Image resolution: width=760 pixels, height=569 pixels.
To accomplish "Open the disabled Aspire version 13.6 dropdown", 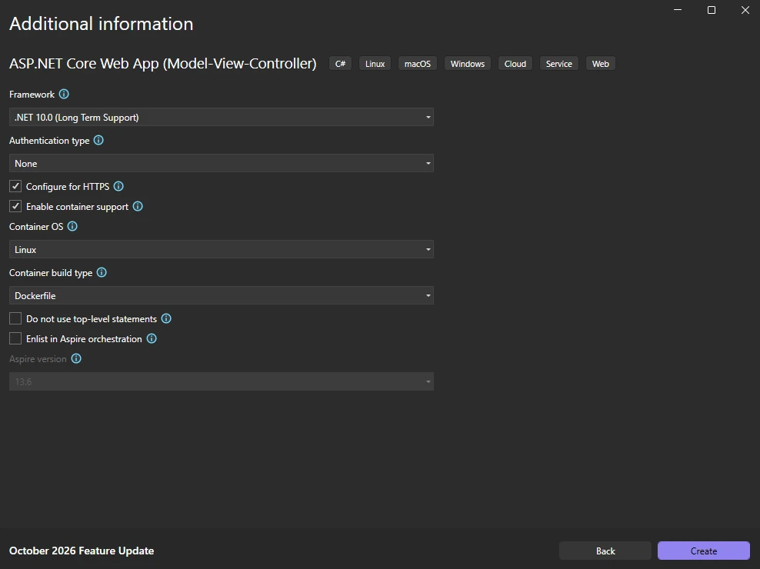I will pos(222,381).
